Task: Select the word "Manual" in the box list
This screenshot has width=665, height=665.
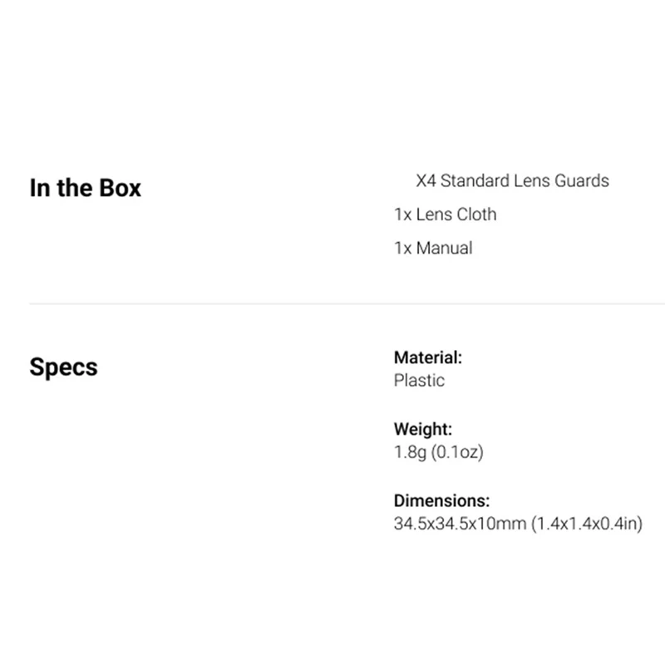Action: [444, 248]
